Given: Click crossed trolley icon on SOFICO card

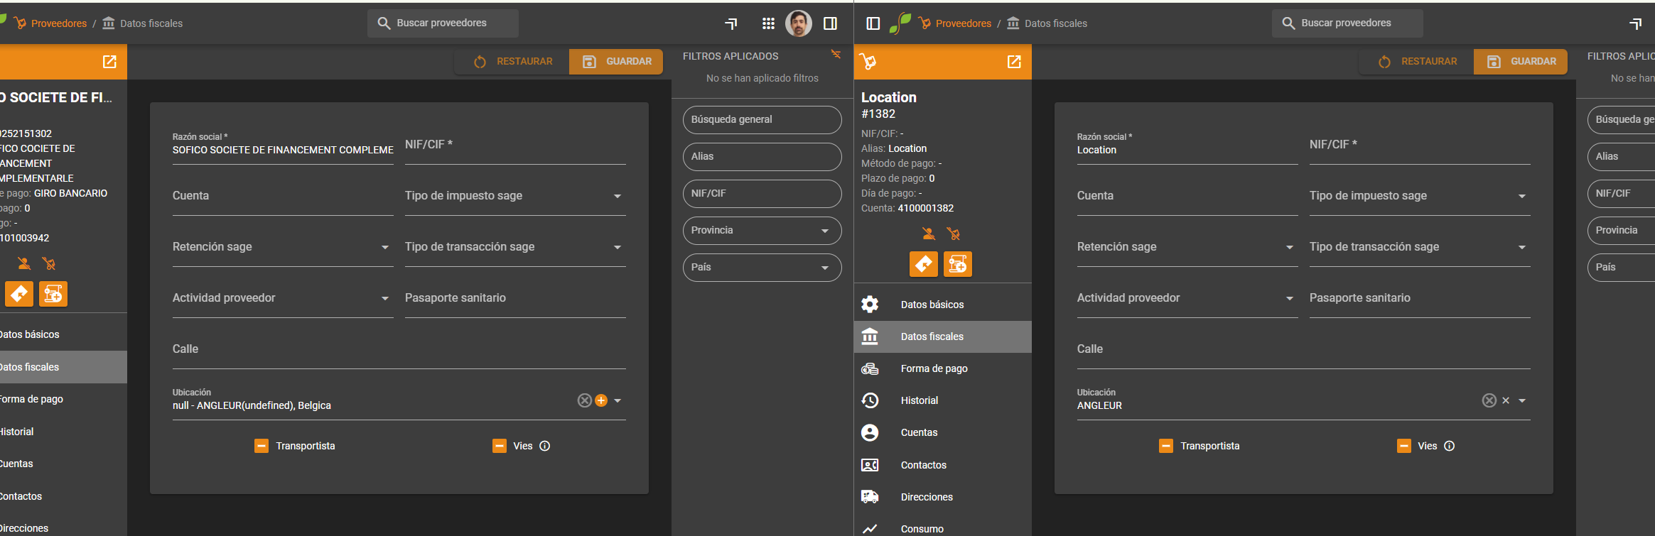Looking at the screenshot, I should tap(49, 263).
